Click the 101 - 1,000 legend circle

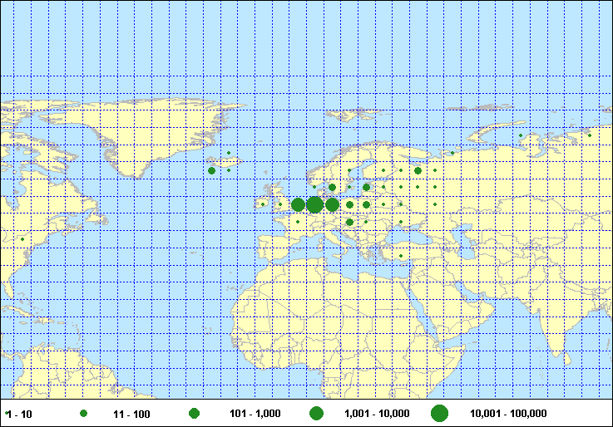[x=194, y=413]
